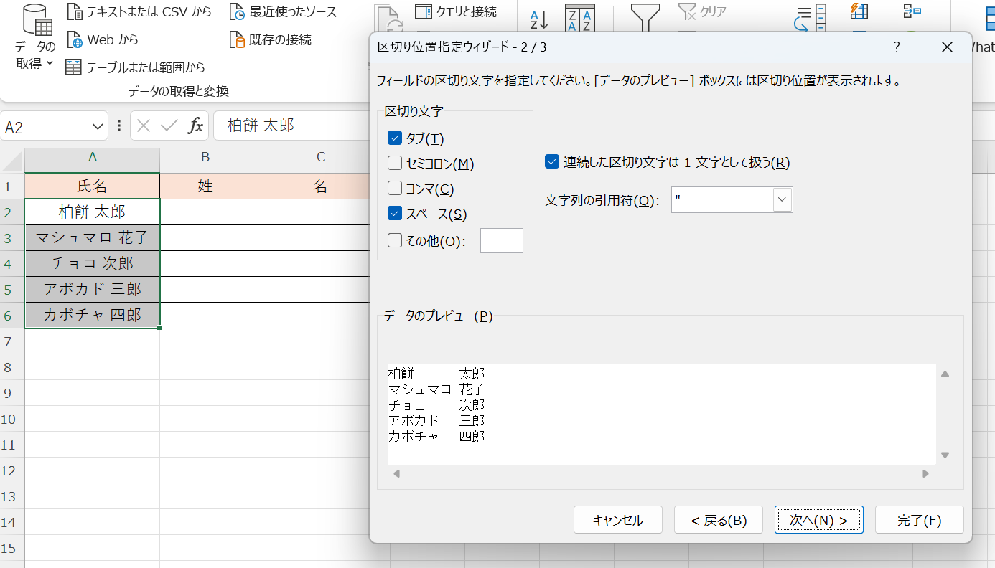Enable the コンマ delimiter checkbox

(x=394, y=189)
